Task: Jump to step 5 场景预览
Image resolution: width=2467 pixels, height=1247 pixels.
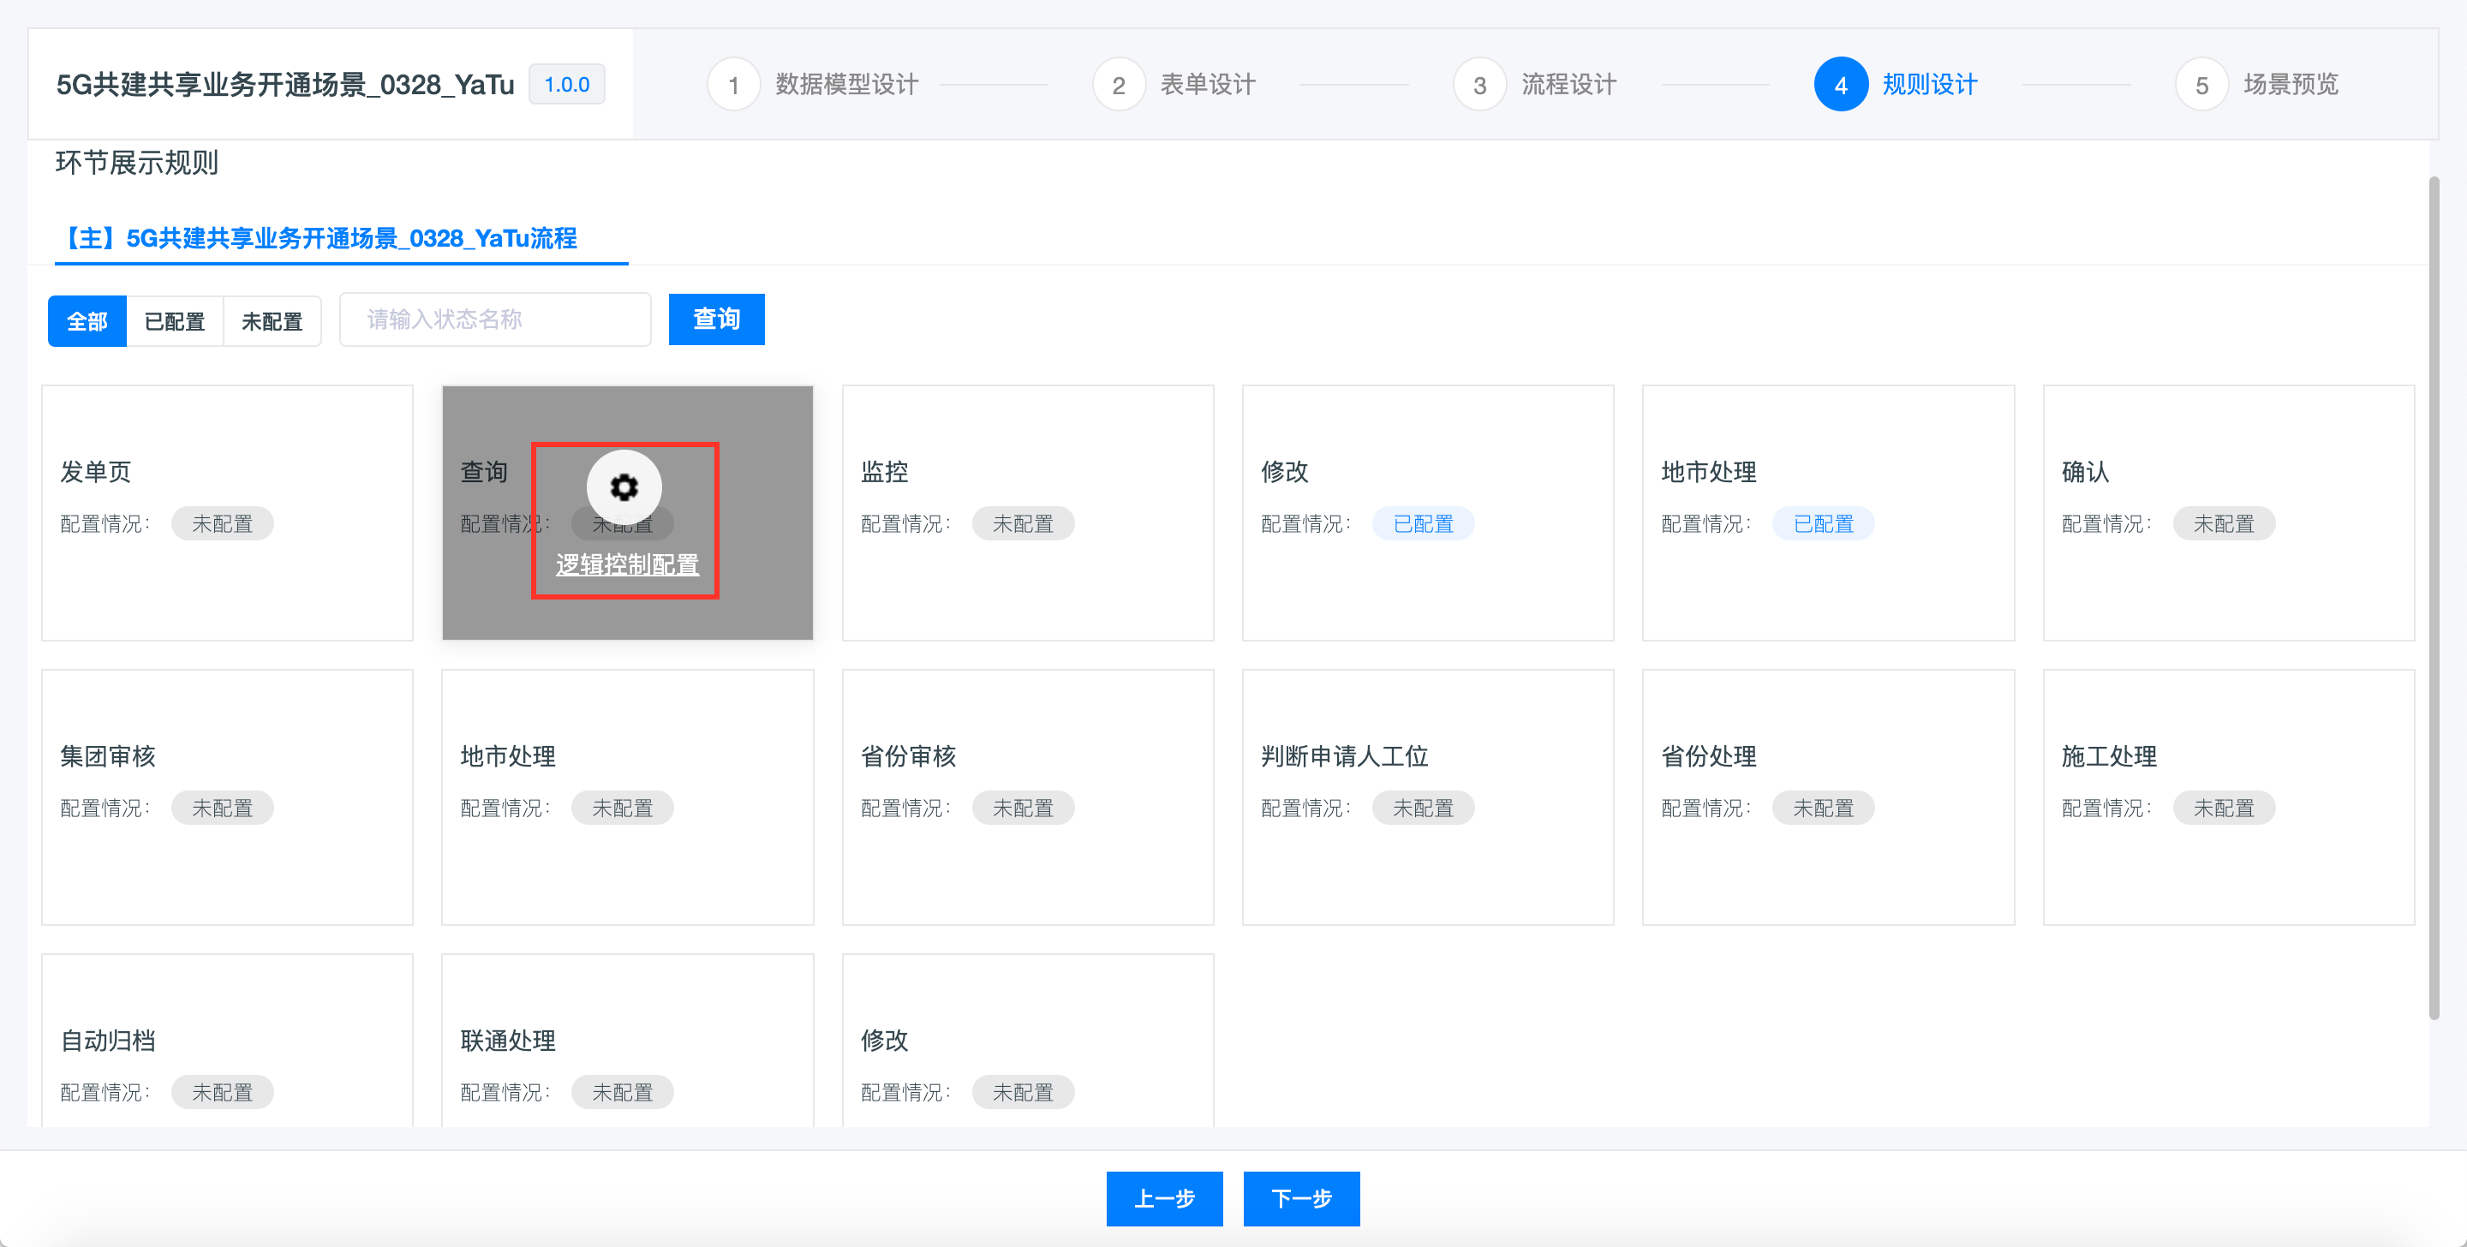Action: click(2257, 84)
